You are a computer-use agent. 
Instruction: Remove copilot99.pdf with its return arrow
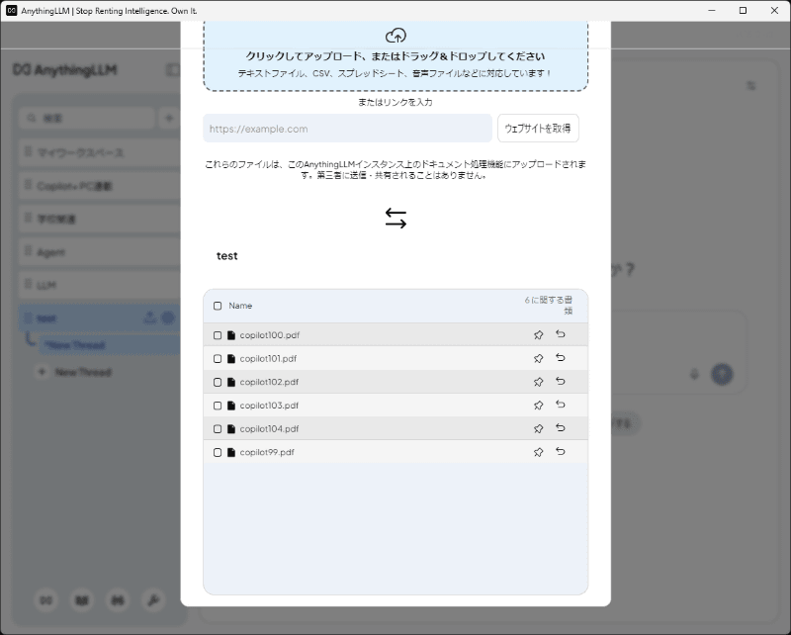[561, 451]
